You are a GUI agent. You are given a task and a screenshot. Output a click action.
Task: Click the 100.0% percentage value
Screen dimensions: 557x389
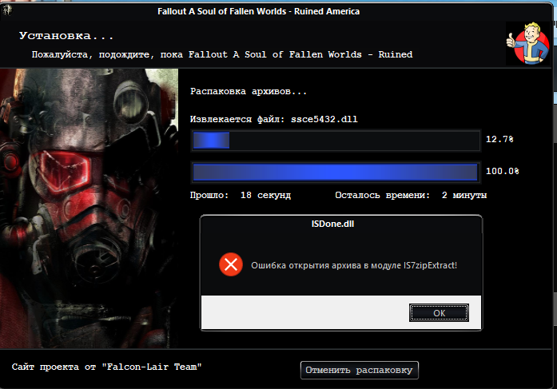(503, 171)
